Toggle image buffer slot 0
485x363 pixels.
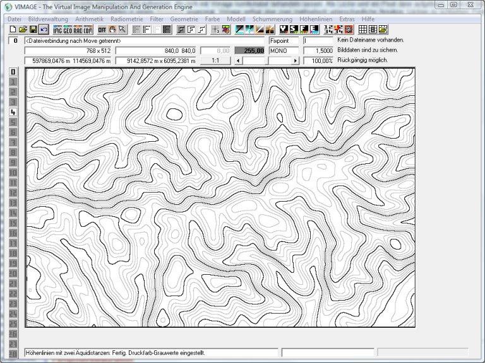[13, 72]
